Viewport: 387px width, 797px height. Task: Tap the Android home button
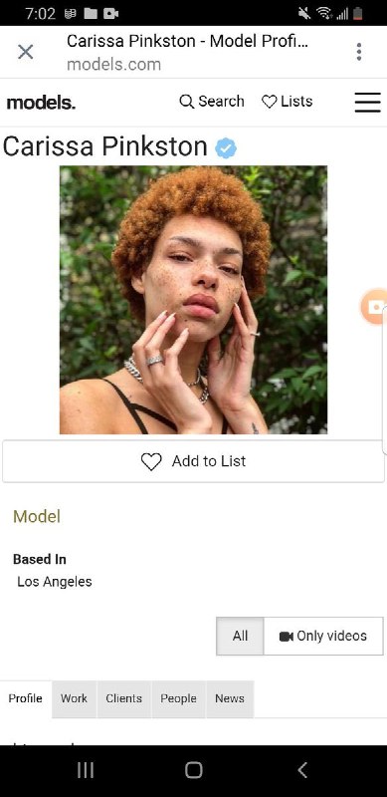coord(193,770)
